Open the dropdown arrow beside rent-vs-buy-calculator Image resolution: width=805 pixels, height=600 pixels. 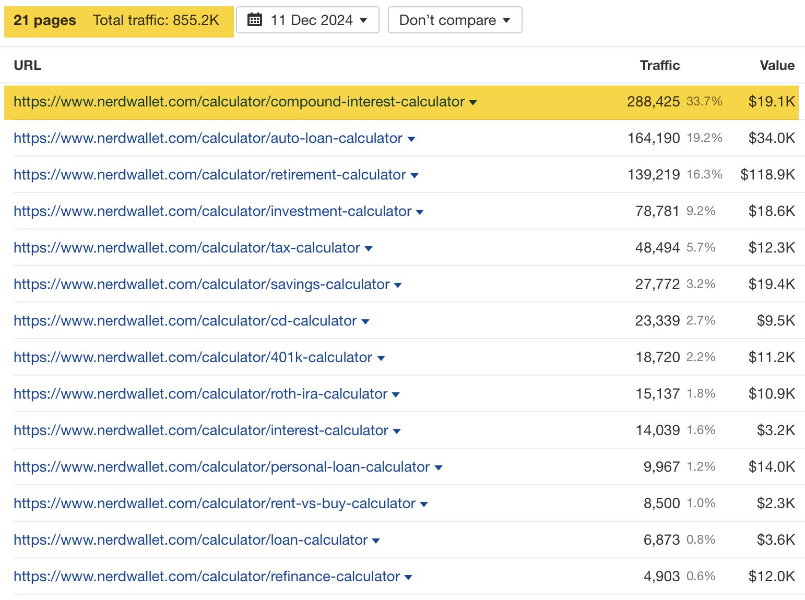[x=424, y=504]
